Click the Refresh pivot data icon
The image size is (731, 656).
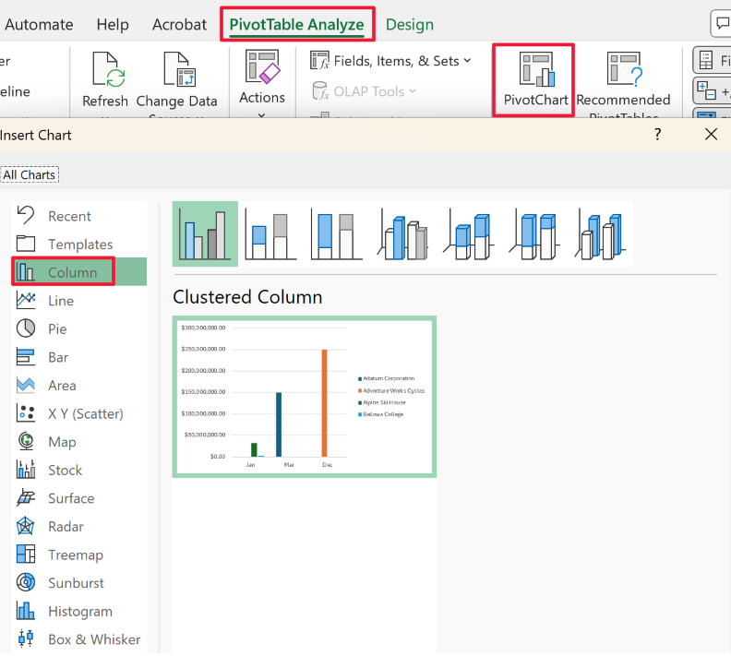(109, 69)
